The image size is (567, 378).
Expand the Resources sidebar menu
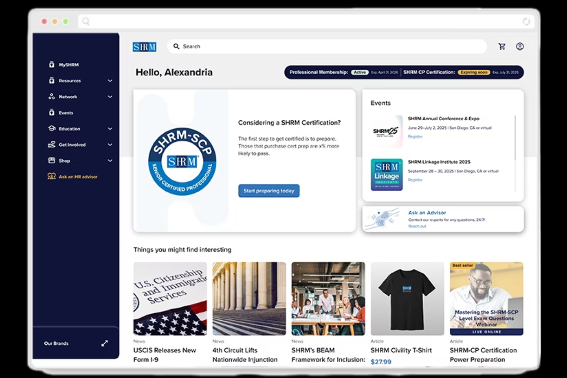point(110,80)
